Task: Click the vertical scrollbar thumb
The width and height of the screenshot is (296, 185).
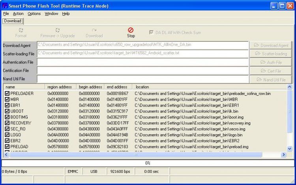Action: 289,111
